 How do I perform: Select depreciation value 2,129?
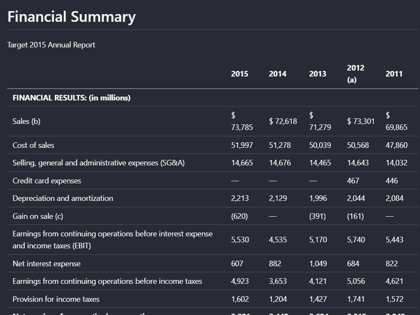coord(278,198)
